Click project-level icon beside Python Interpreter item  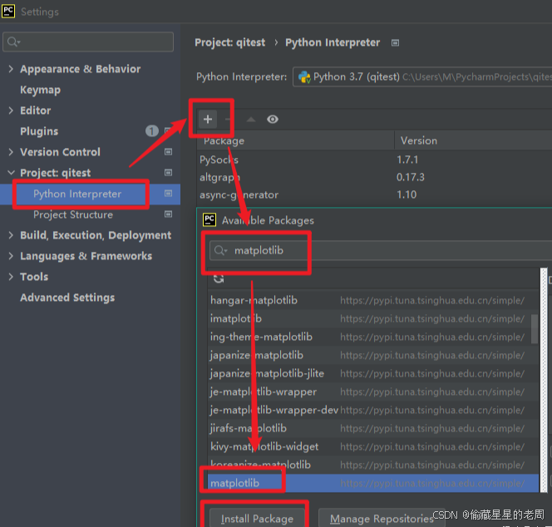click(168, 194)
